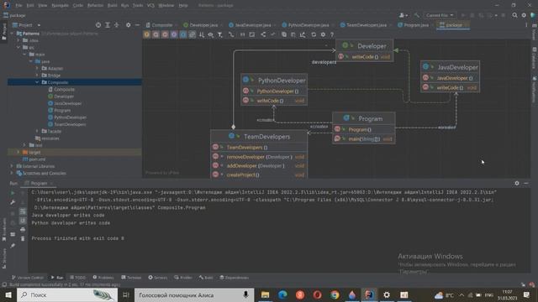Click diagram export to file icon
This screenshot has width=538, height=302.
[x=303, y=34]
